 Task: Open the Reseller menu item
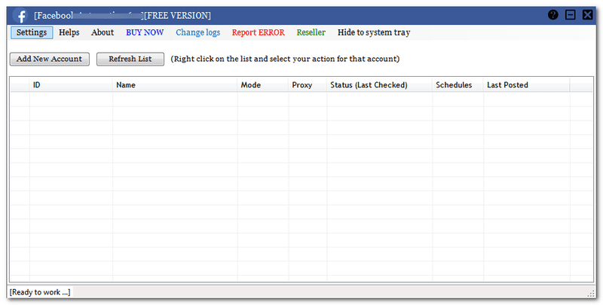(x=311, y=32)
